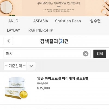Click the top banner headline 수지코리아는 지속적으로 연구합니다
Viewport: 109px width, 109px height.
pos(59,3)
